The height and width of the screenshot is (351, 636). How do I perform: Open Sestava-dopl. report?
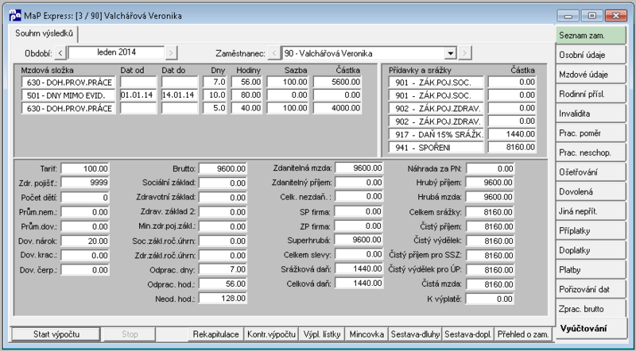click(x=468, y=334)
